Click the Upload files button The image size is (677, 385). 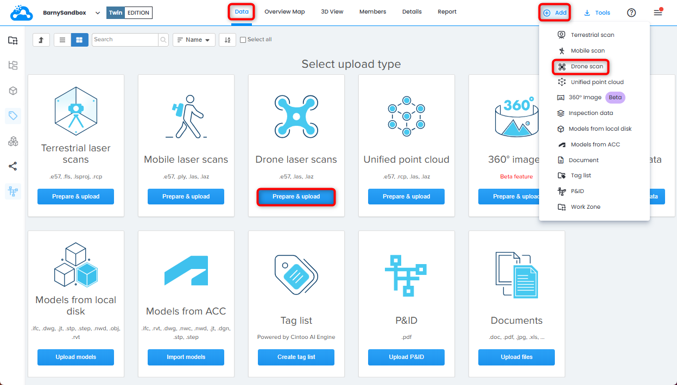pyautogui.click(x=517, y=357)
